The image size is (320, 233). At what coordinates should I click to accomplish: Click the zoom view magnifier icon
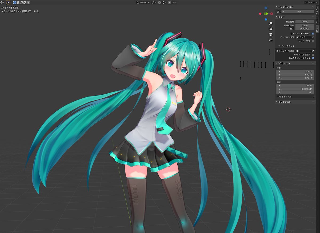click(x=271, y=23)
